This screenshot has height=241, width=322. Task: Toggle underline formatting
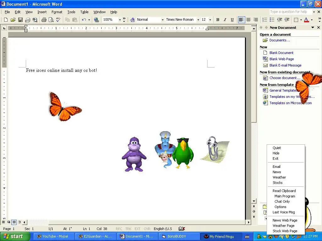point(232,20)
